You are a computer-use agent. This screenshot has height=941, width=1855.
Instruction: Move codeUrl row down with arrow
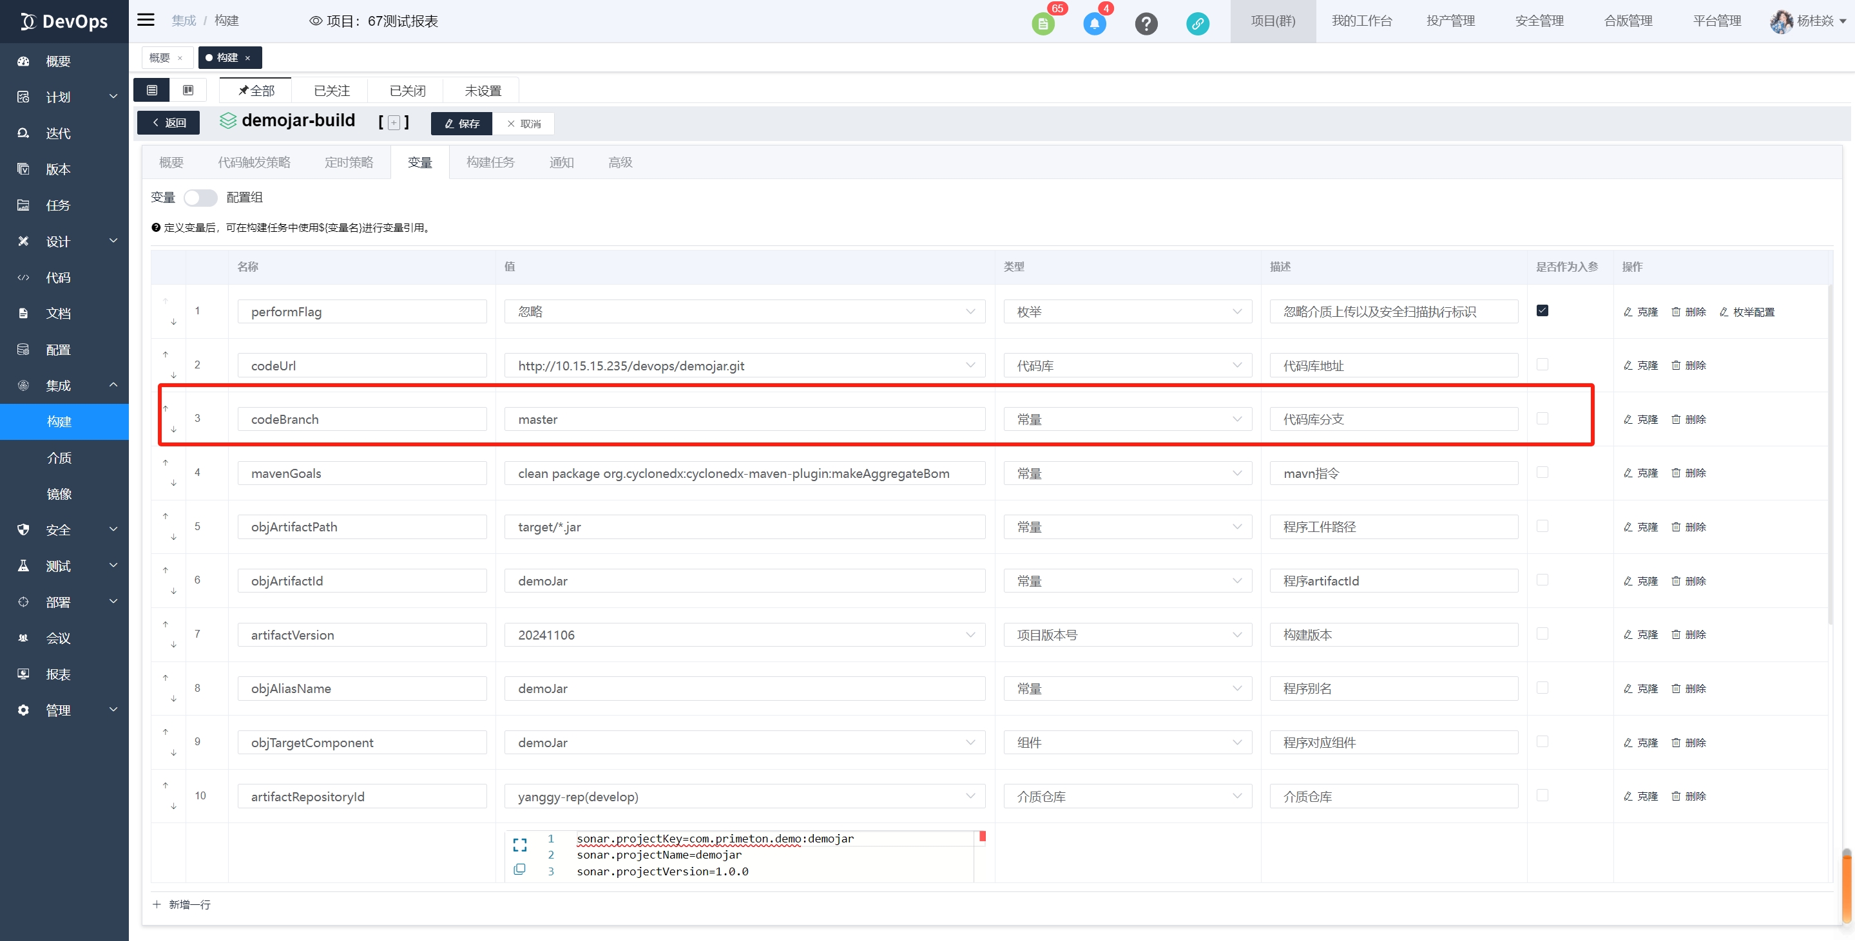click(x=173, y=375)
